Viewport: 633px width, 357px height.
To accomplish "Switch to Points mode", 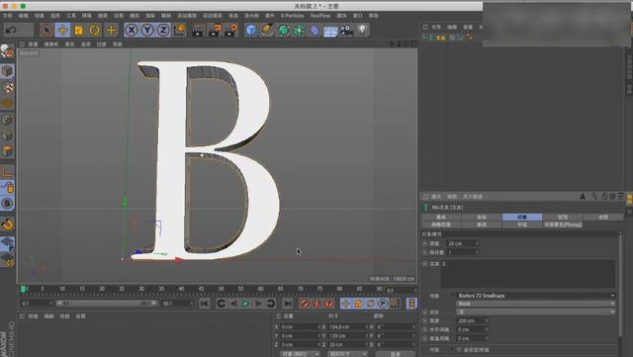I will (7, 119).
